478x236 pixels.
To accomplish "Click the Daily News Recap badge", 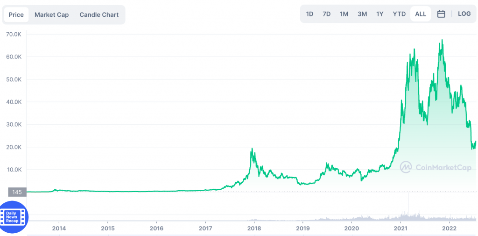I will (x=14, y=216).
